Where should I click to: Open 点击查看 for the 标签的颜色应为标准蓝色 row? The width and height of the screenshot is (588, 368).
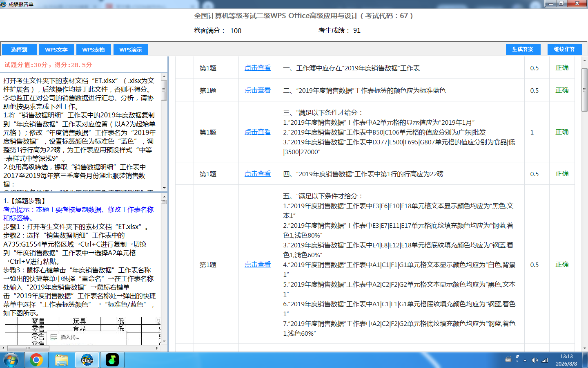click(258, 90)
